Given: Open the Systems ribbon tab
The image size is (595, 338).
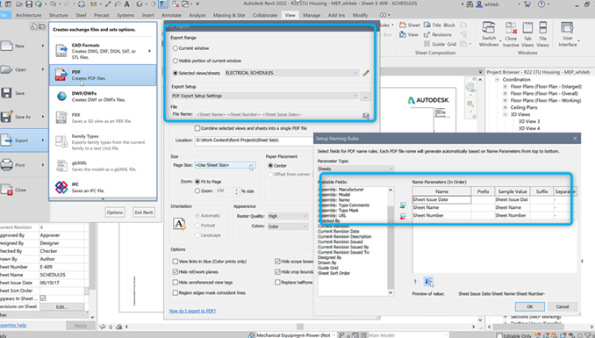Looking at the screenshot, I should (125, 15).
